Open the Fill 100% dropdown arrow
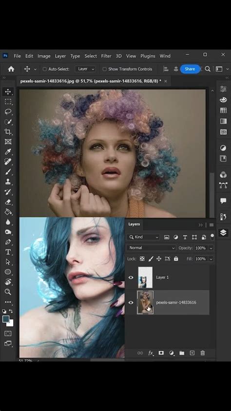The image size is (231, 411). [x=211, y=259]
